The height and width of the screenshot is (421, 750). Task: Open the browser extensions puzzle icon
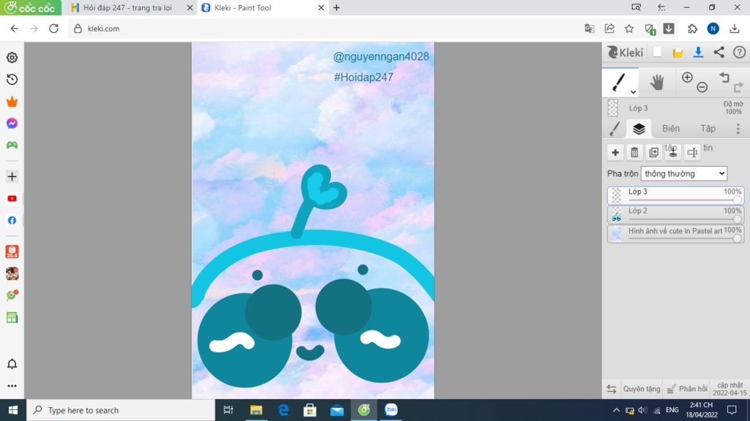(692, 29)
